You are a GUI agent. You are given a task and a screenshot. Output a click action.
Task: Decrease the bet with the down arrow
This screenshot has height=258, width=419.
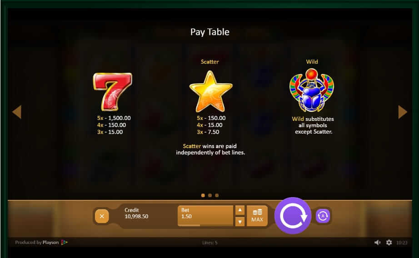(240, 222)
